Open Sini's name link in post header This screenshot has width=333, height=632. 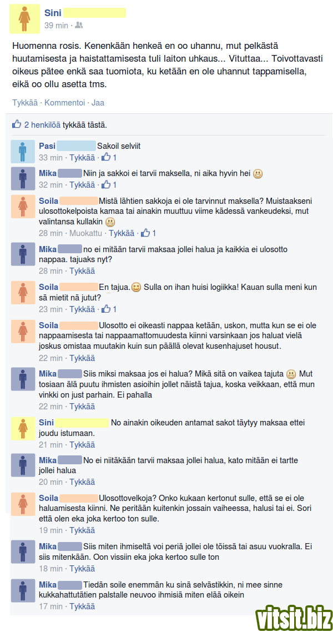(x=53, y=13)
